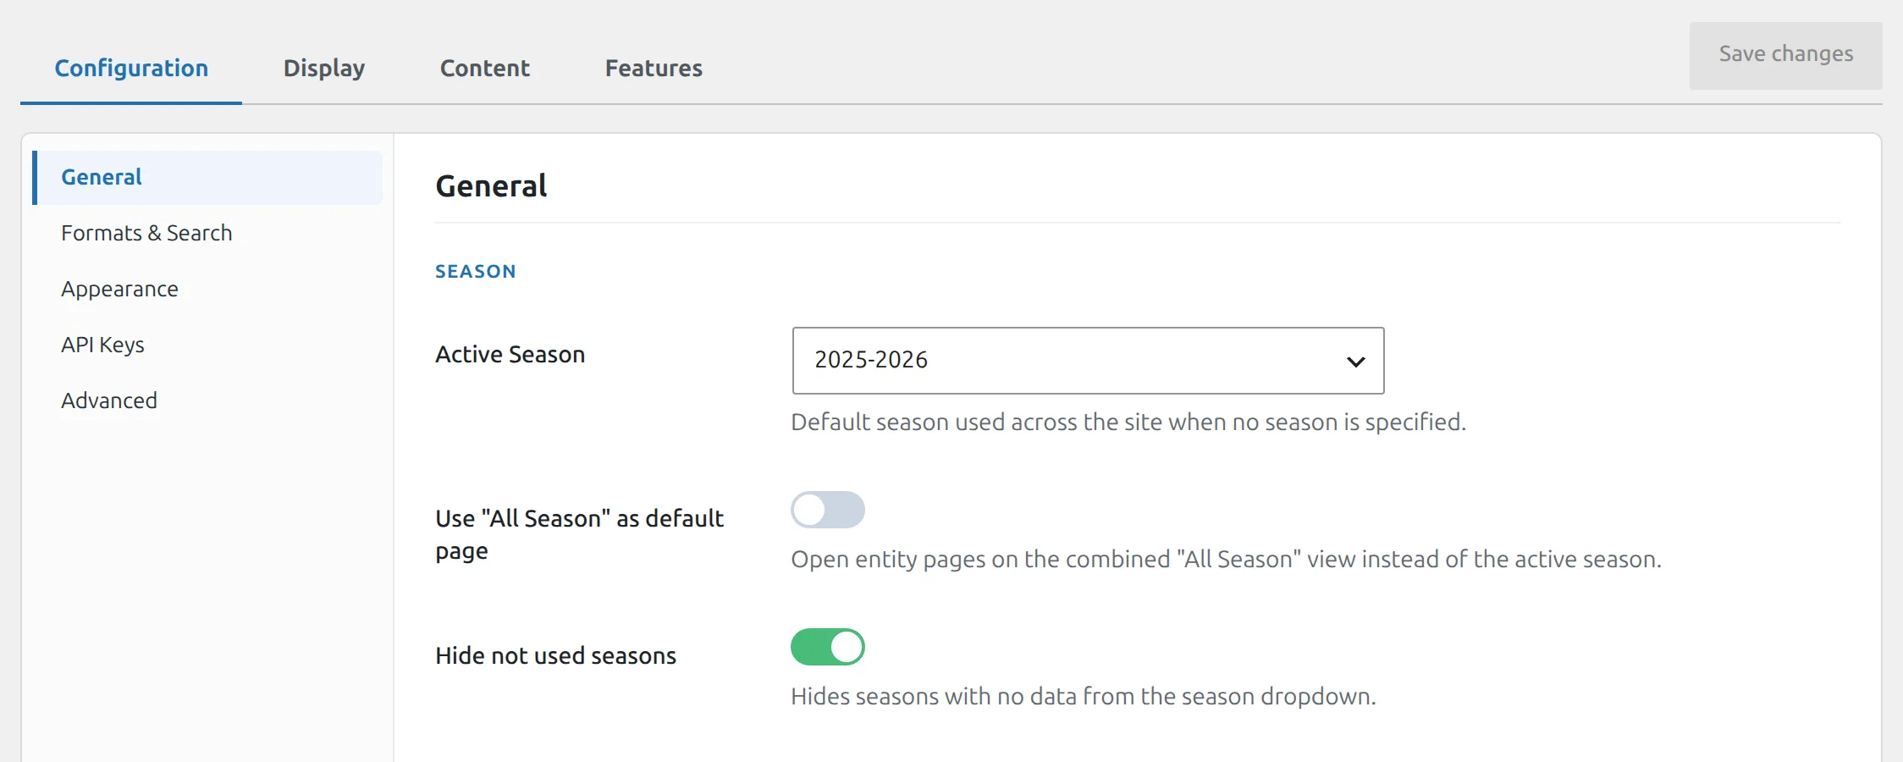Click the General page heading
Screen dimensions: 1903x762
coord(491,186)
